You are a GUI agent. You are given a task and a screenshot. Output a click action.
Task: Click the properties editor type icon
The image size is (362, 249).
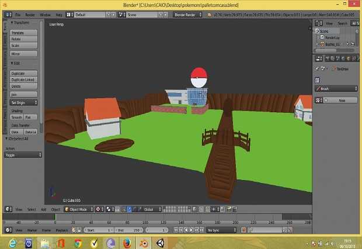coord(318,60)
